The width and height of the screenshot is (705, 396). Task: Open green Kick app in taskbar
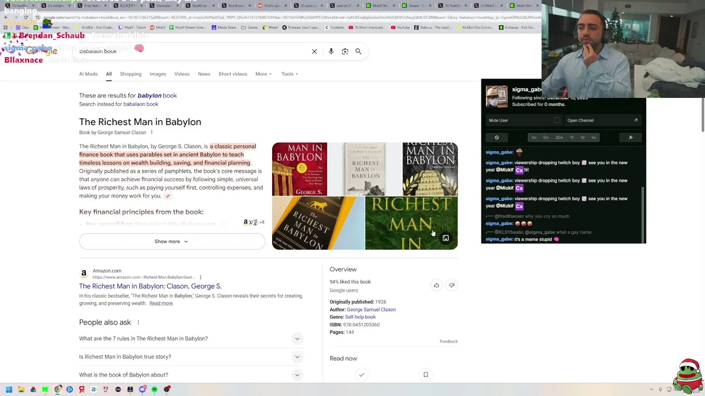45,389
